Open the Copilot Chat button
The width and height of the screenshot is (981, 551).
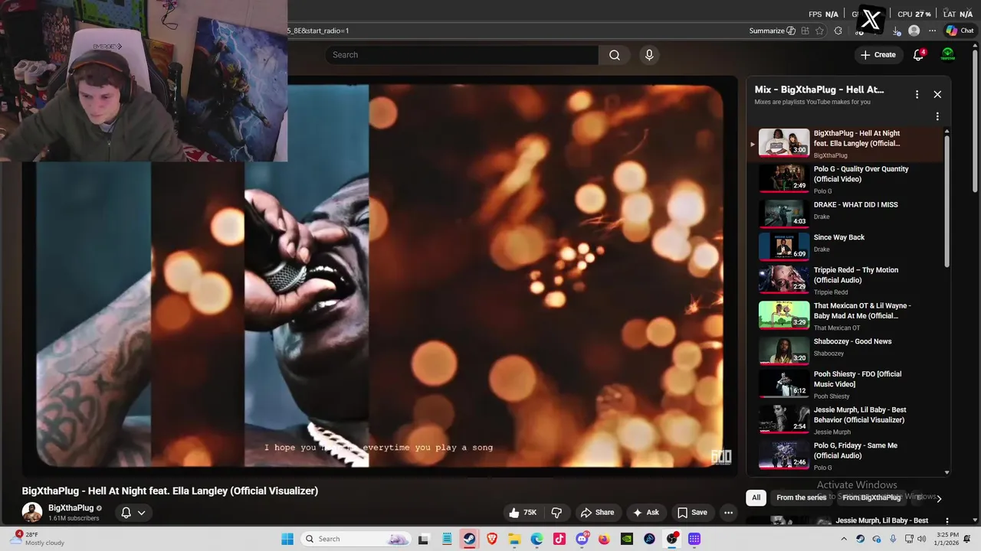coord(960,31)
